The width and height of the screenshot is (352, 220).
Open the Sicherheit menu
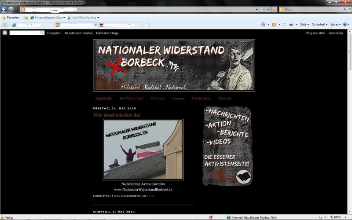(320, 25)
